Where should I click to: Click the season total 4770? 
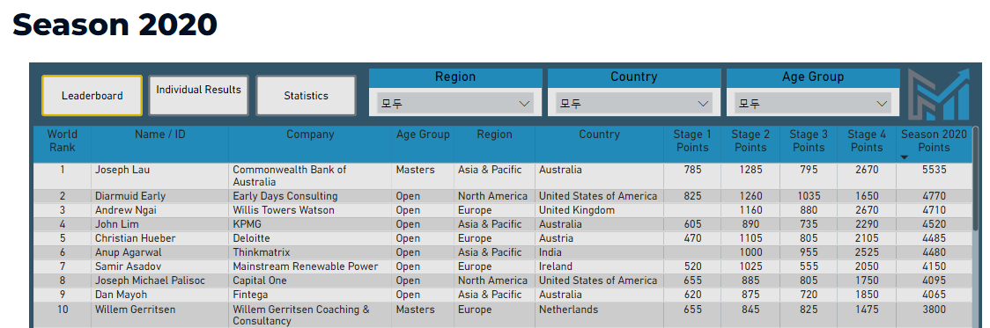[x=934, y=196]
